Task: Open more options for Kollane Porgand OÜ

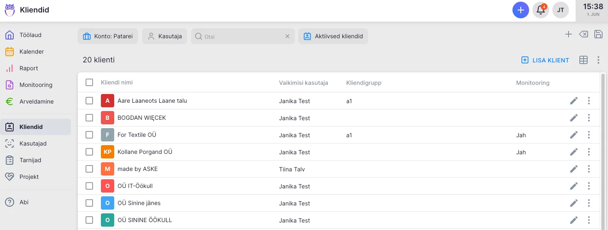Action: coord(589,152)
